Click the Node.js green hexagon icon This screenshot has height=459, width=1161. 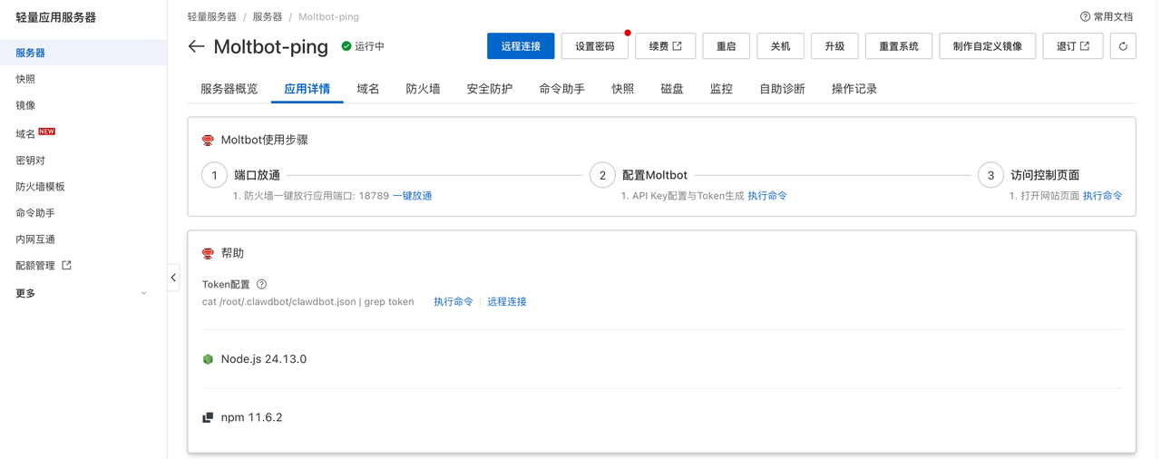208,359
